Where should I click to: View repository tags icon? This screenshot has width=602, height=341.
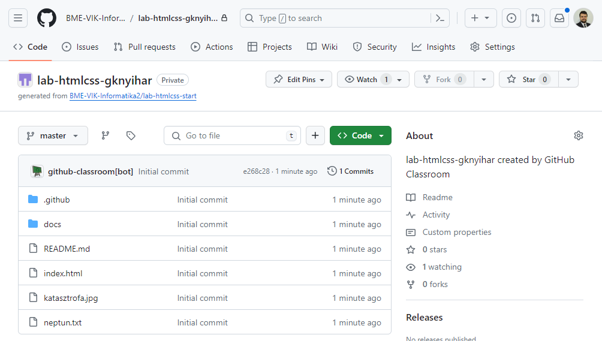pos(131,135)
